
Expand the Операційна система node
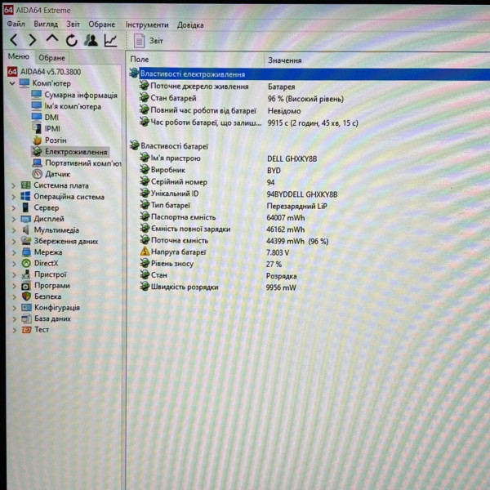point(13,197)
